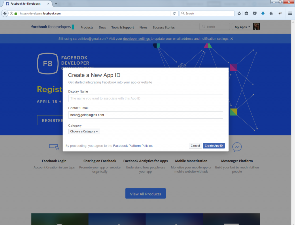Reload the developers.facebook.com page
This screenshot has width=295, height=225.
tap(174, 13)
